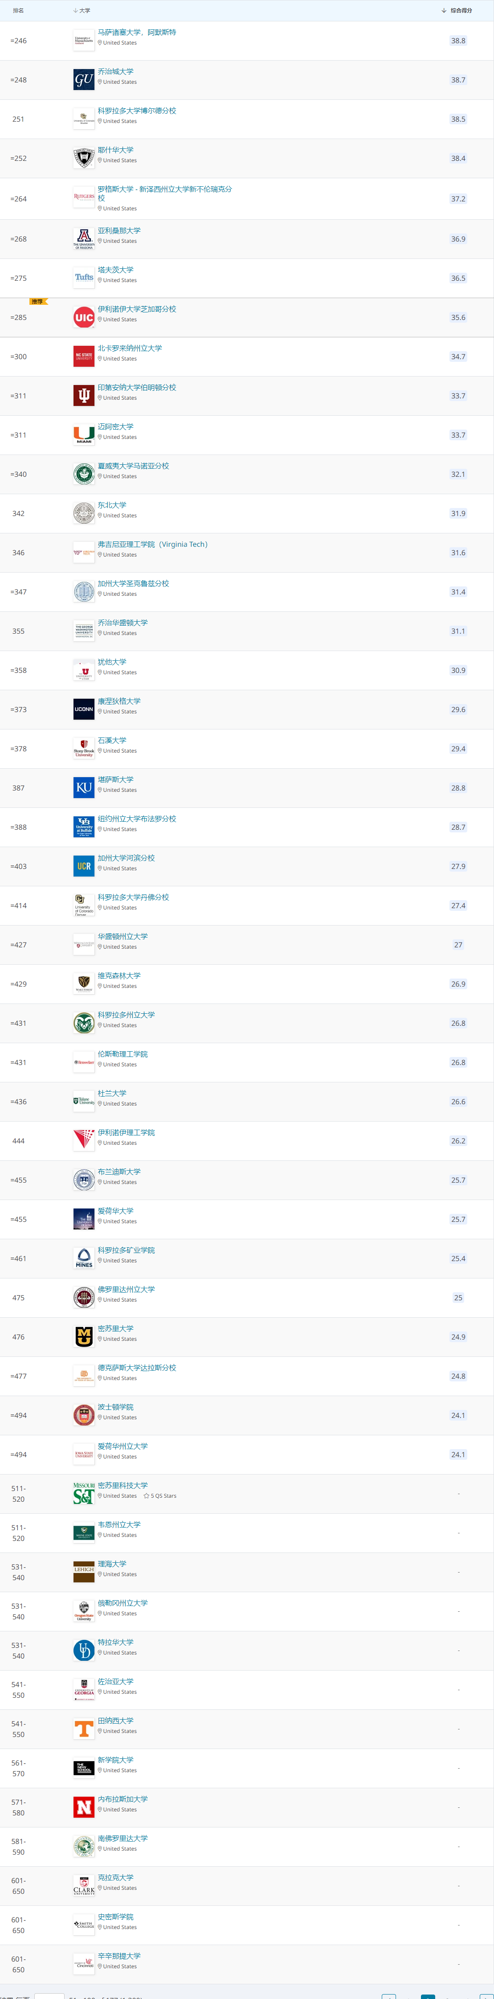Click the University at Buffalo logo
Screen dimensions: 494x1999
click(84, 827)
